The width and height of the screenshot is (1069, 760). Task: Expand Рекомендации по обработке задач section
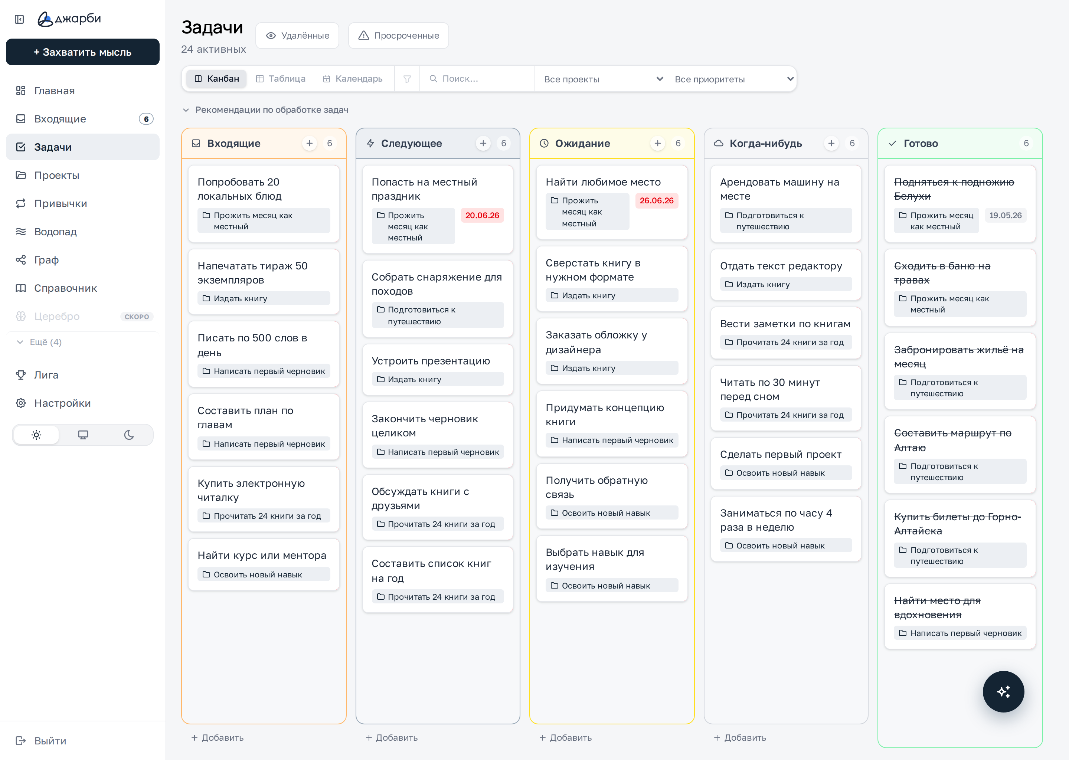(265, 109)
